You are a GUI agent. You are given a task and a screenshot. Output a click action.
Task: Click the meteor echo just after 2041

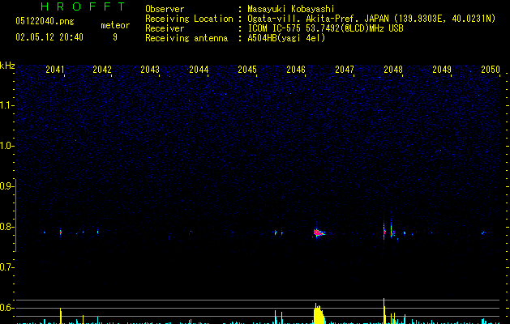[61, 232]
